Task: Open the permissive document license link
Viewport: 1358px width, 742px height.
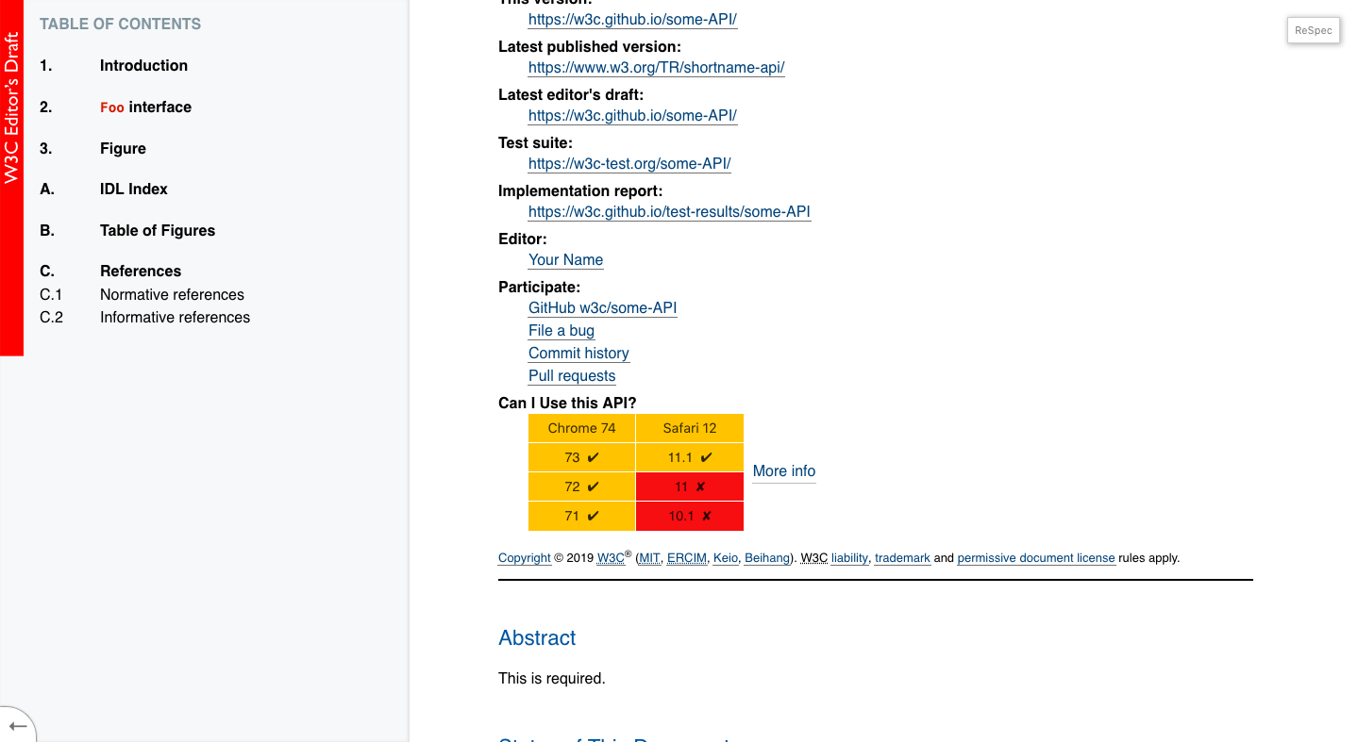Action: tap(1036, 558)
